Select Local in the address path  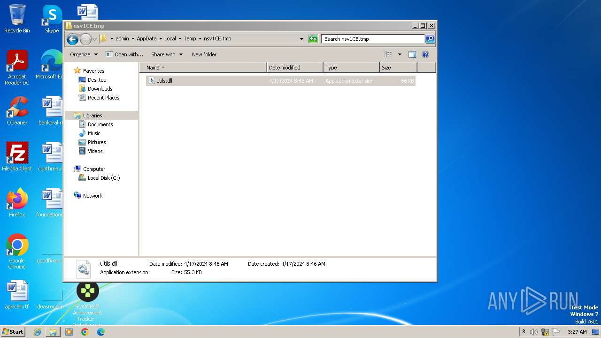pyautogui.click(x=170, y=39)
